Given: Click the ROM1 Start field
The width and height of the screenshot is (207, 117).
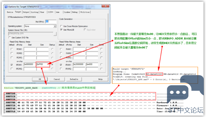Looking at the screenshot, I should coord(30,49).
